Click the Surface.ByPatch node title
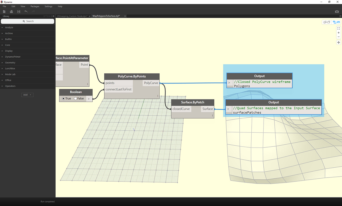Viewport: 342px width, 206px height. point(193,102)
